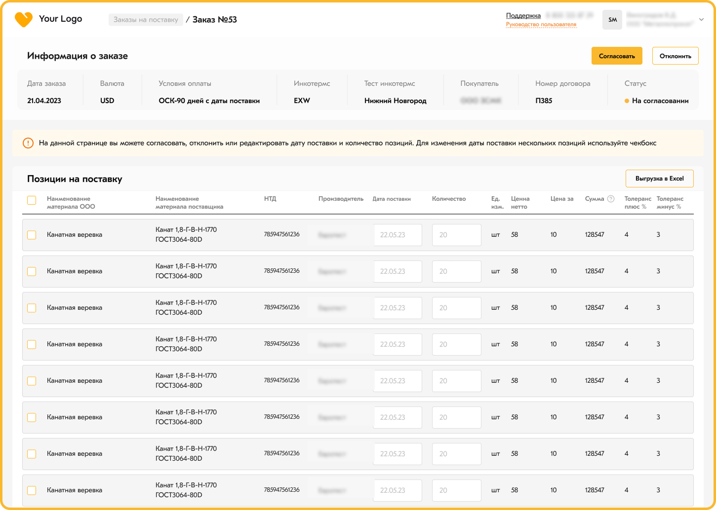Viewport: 716px width, 510px height.
Task: Click delivery date field in fifth row
Action: (398, 381)
